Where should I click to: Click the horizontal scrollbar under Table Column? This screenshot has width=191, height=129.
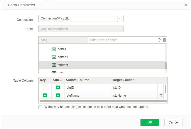(x=103, y=101)
